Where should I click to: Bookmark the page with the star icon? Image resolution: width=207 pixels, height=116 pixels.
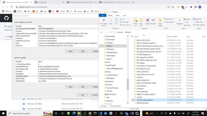click(173, 7)
